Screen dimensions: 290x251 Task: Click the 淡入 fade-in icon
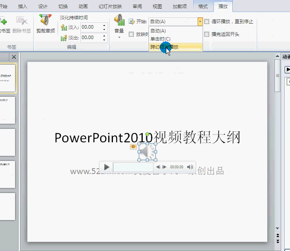pos(64,27)
